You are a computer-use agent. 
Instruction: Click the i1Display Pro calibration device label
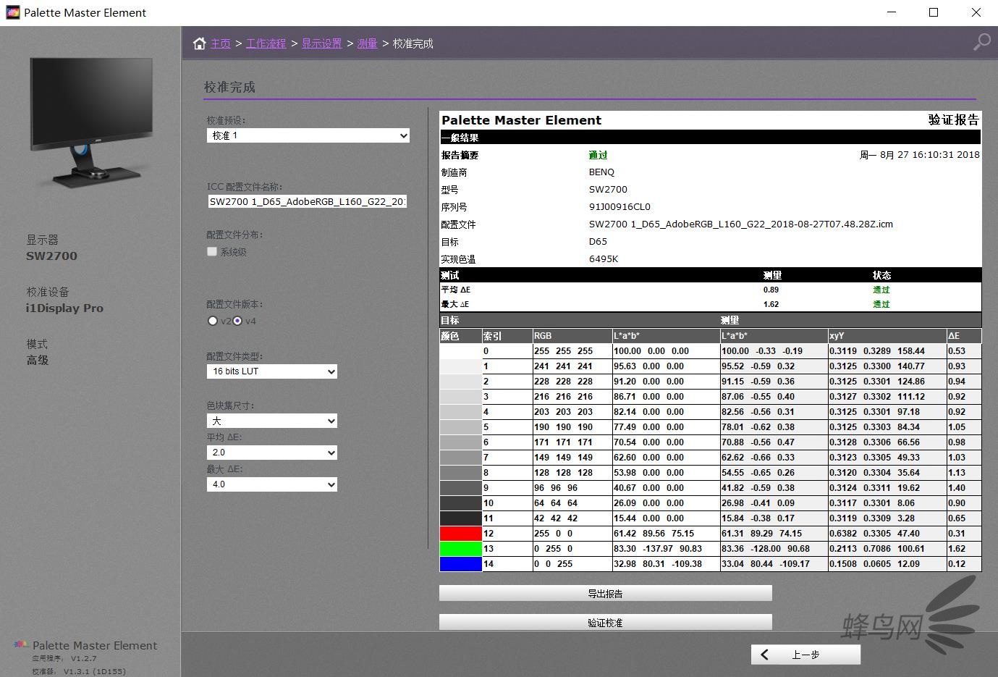(x=64, y=308)
